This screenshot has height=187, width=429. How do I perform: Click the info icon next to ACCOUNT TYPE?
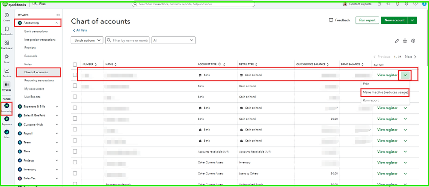coord(219,64)
